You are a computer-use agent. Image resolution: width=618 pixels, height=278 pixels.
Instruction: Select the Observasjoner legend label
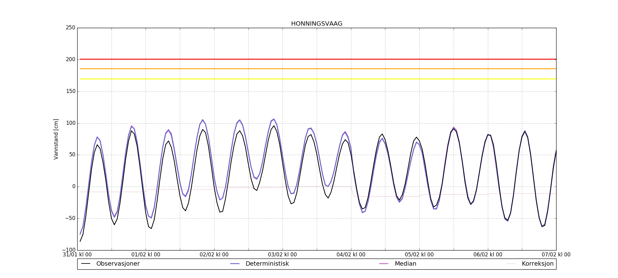click(x=118, y=264)
